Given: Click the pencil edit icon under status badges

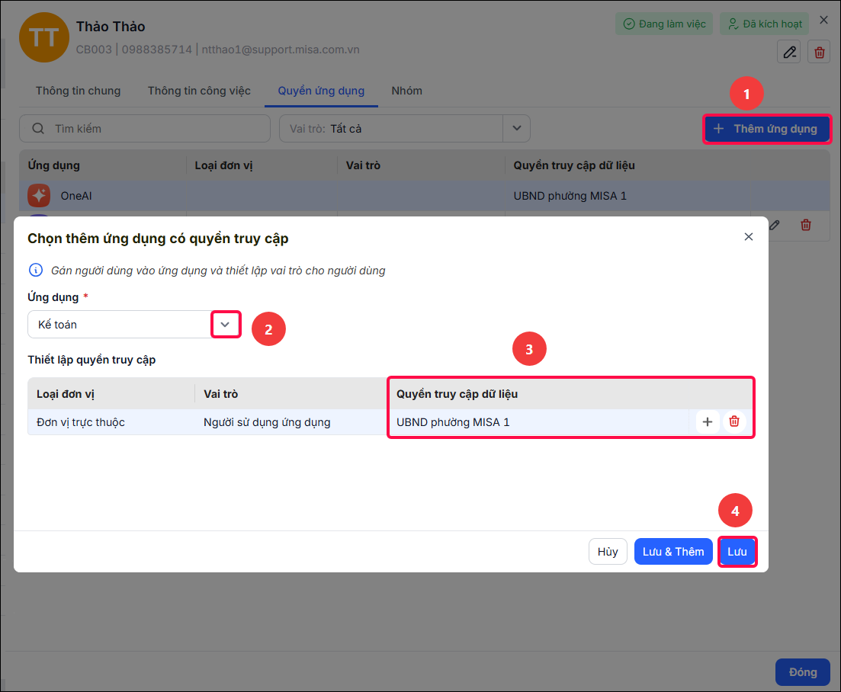Looking at the screenshot, I should (x=789, y=52).
